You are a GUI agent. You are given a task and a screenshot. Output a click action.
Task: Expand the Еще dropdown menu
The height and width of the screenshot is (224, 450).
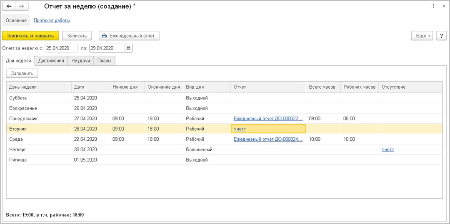[x=422, y=36]
